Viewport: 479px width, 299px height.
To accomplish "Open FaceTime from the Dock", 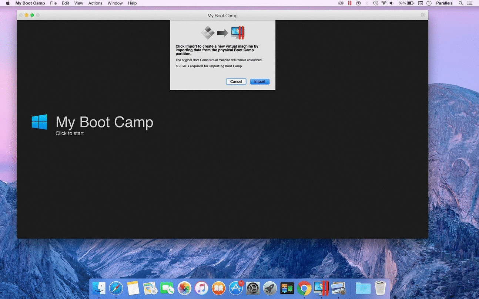I will 167,288.
